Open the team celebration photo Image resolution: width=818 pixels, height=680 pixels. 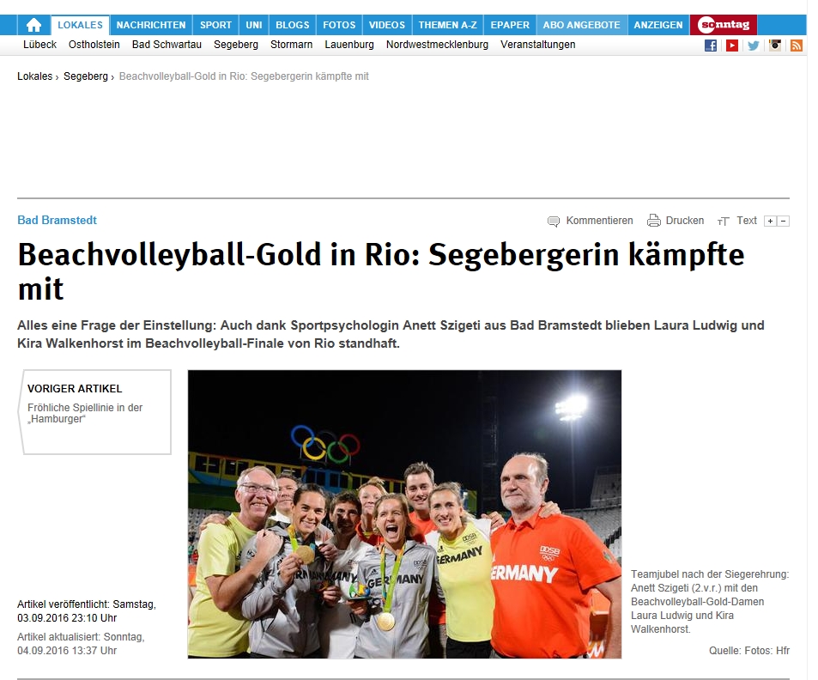coord(404,514)
